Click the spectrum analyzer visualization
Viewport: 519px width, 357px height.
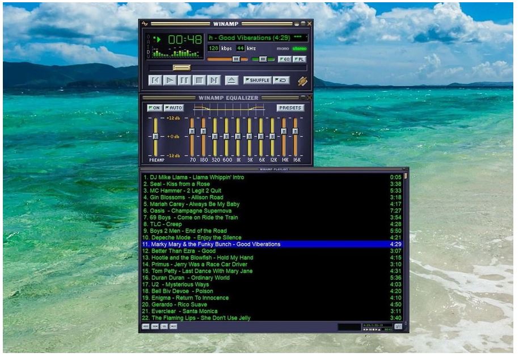click(177, 52)
